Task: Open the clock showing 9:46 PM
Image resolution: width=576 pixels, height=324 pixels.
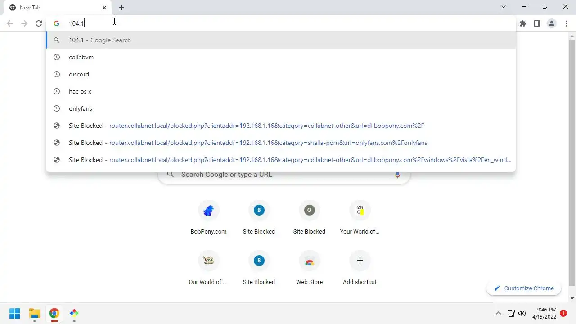Action: tap(544, 313)
